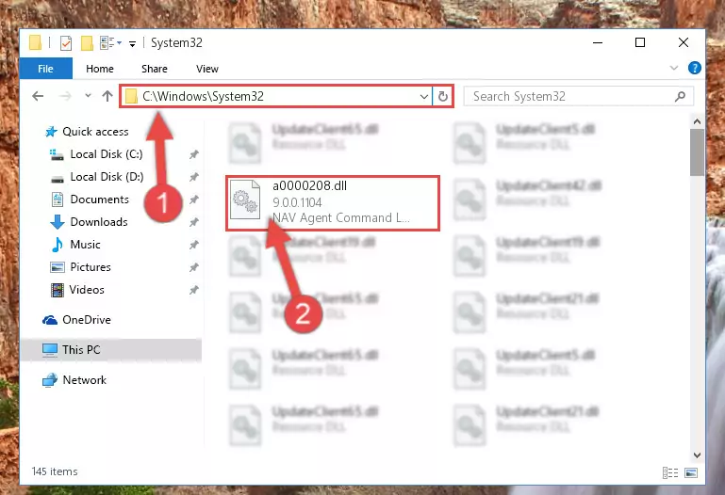Click the 145 items status text
The height and width of the screenshot is (495, 725).
tap(55, 471)
